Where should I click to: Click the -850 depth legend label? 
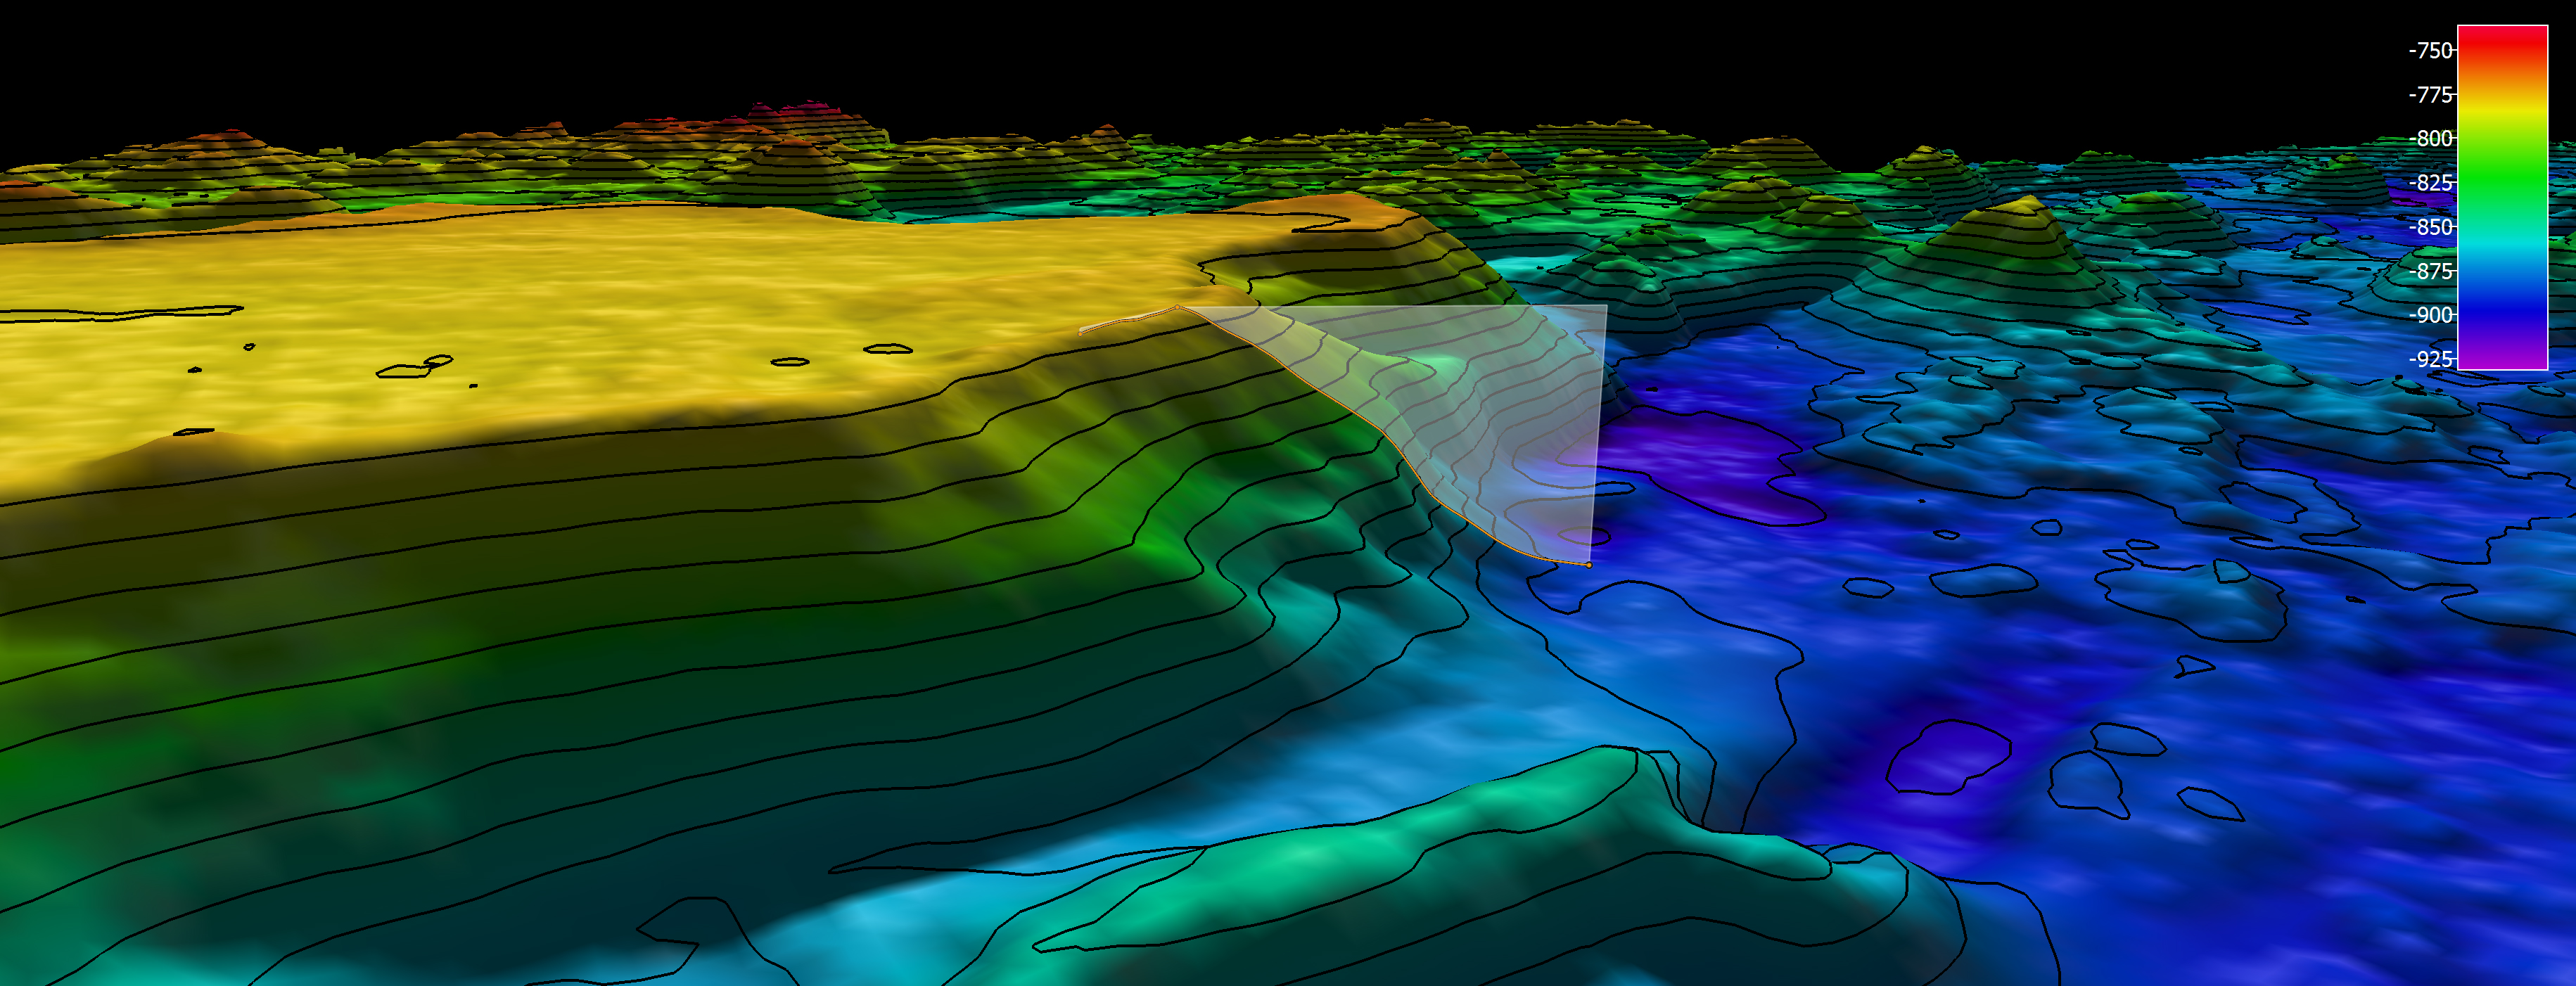click(x=2430, y=226)
